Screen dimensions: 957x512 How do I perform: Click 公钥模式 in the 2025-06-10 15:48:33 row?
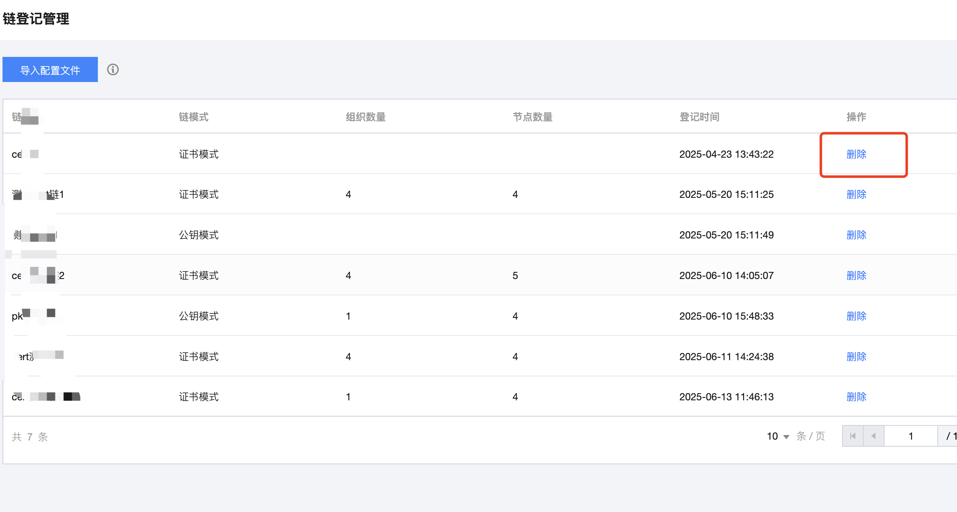click(199, 316)
